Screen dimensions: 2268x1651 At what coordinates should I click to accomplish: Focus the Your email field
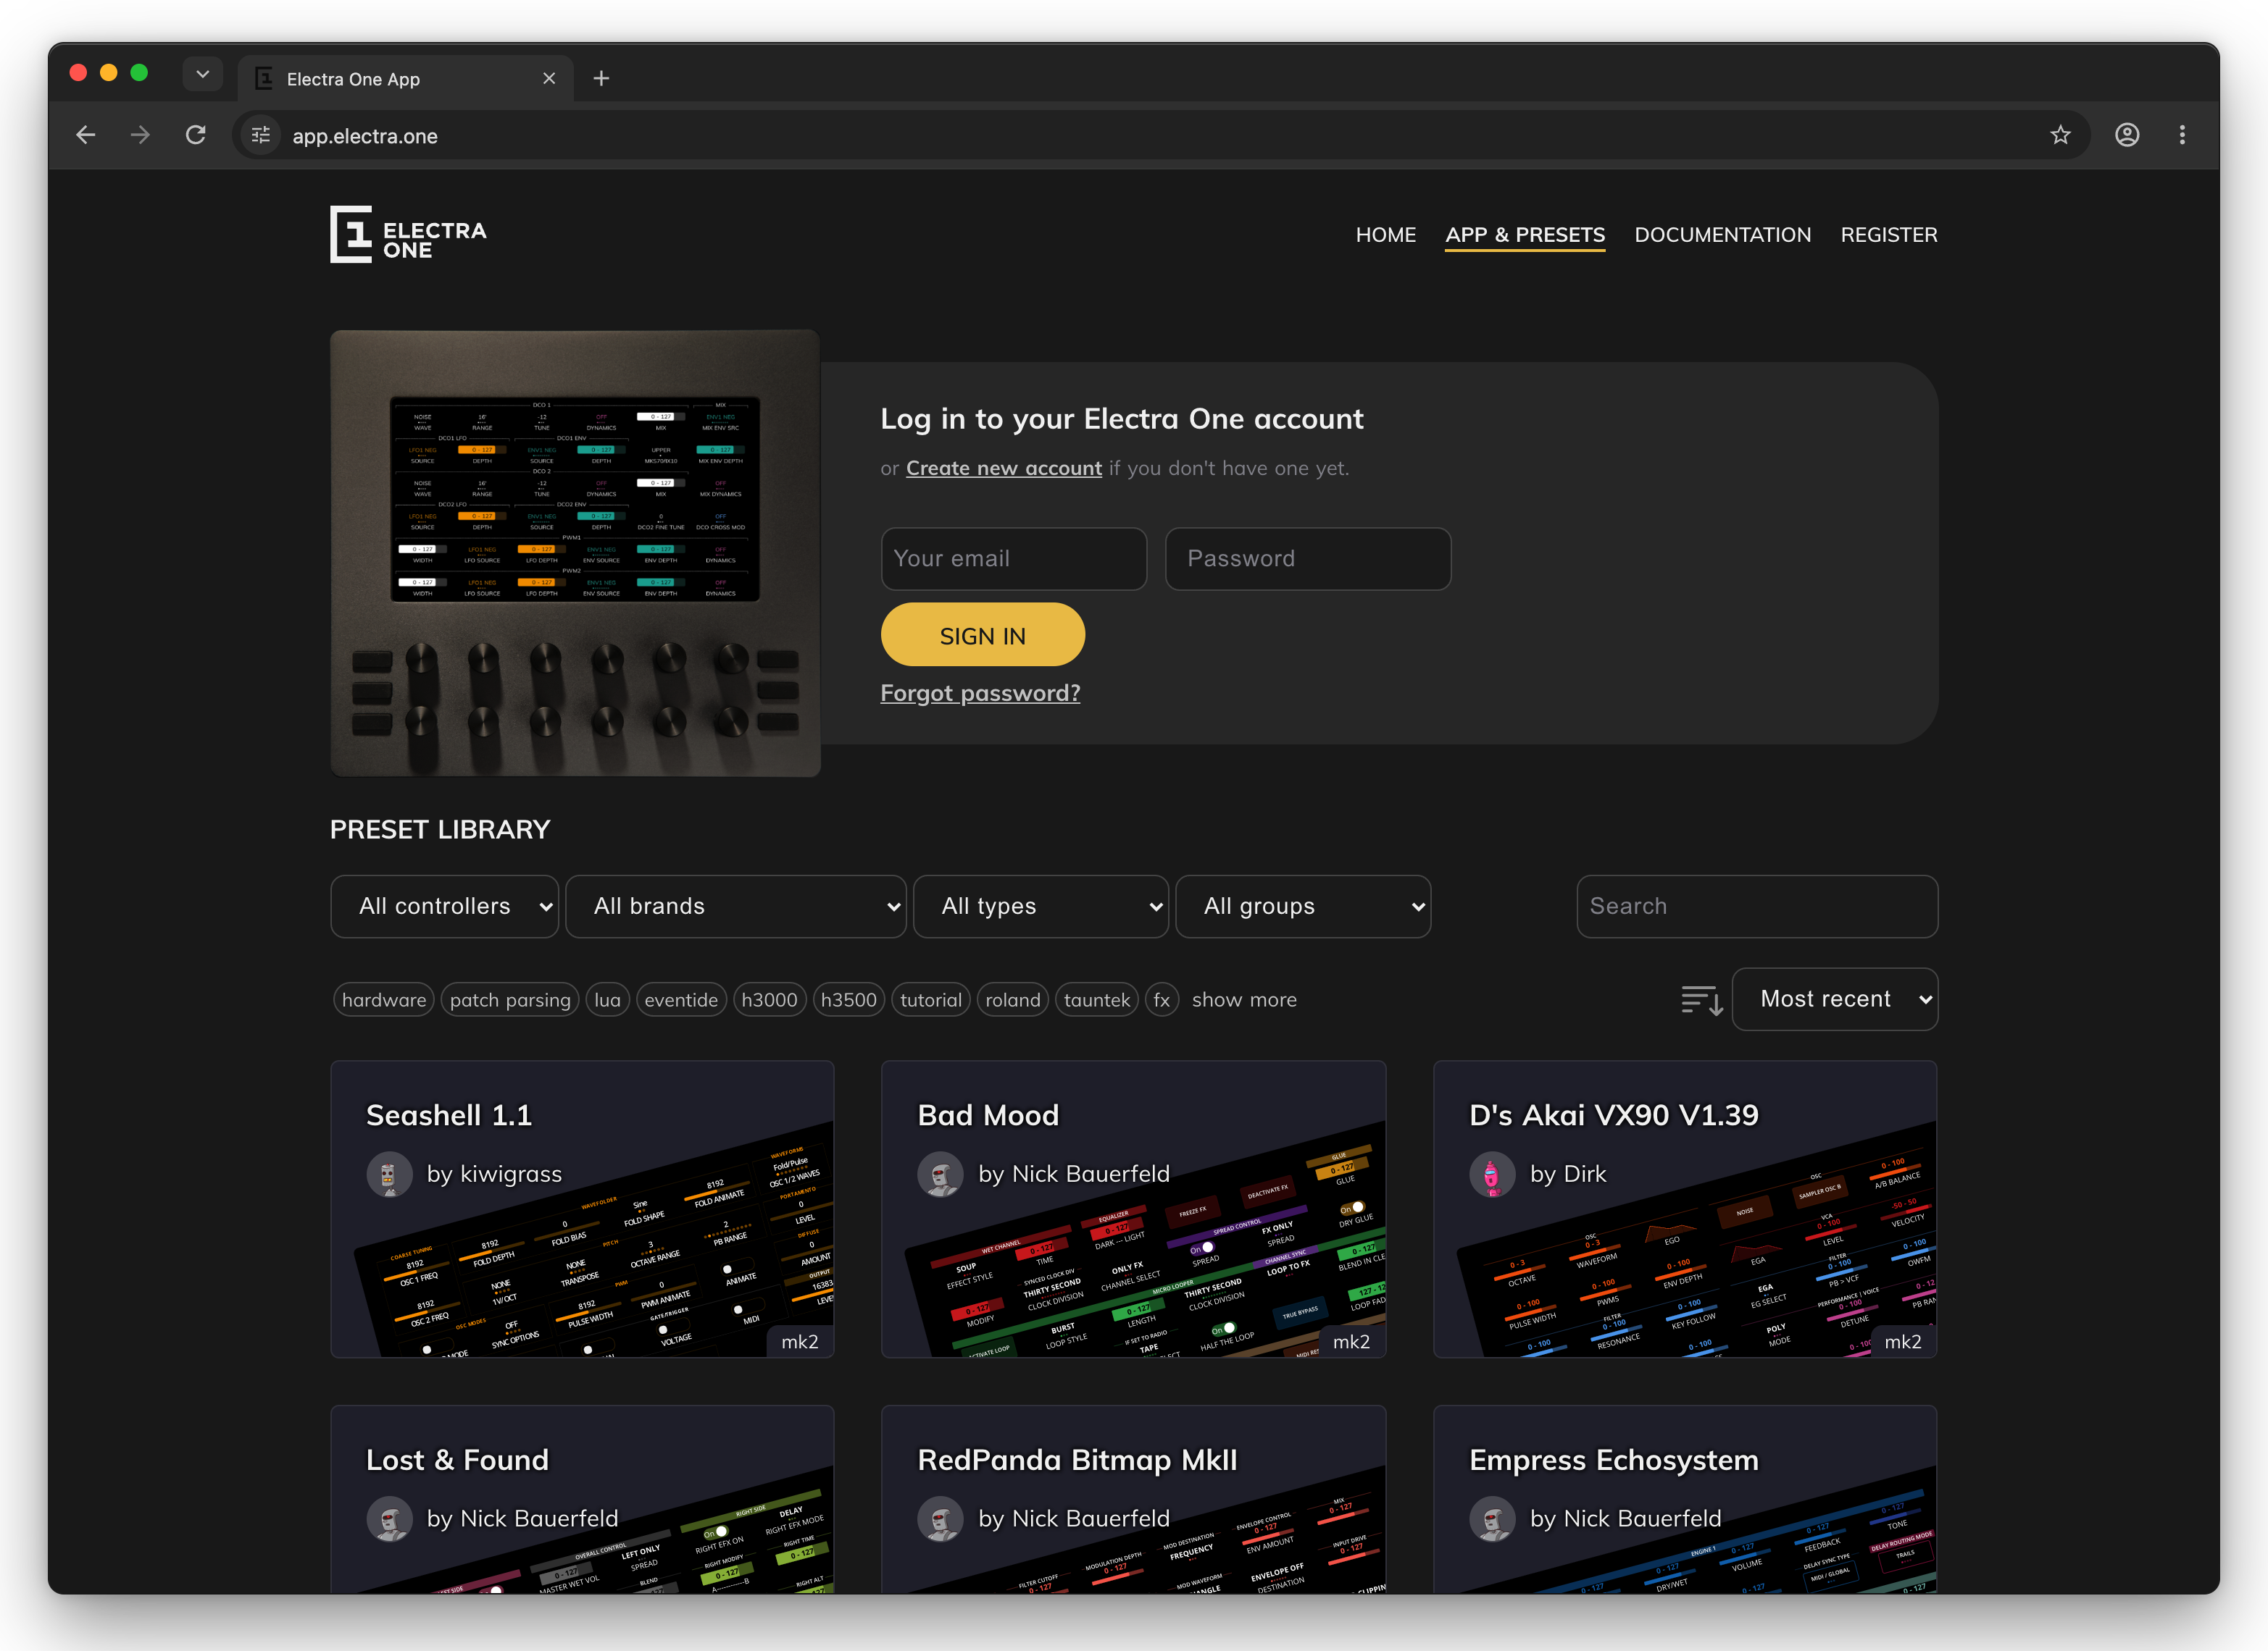click(1014, 559)
